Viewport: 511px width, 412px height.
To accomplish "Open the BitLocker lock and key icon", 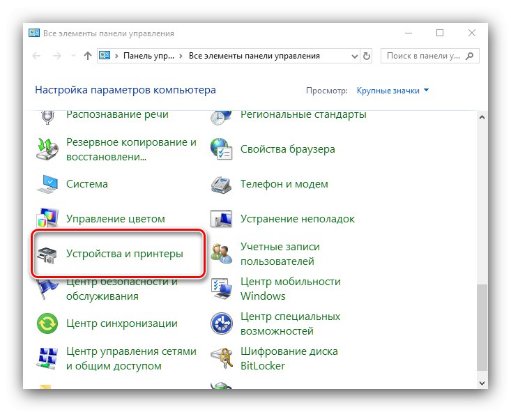I will coord(221,358).
